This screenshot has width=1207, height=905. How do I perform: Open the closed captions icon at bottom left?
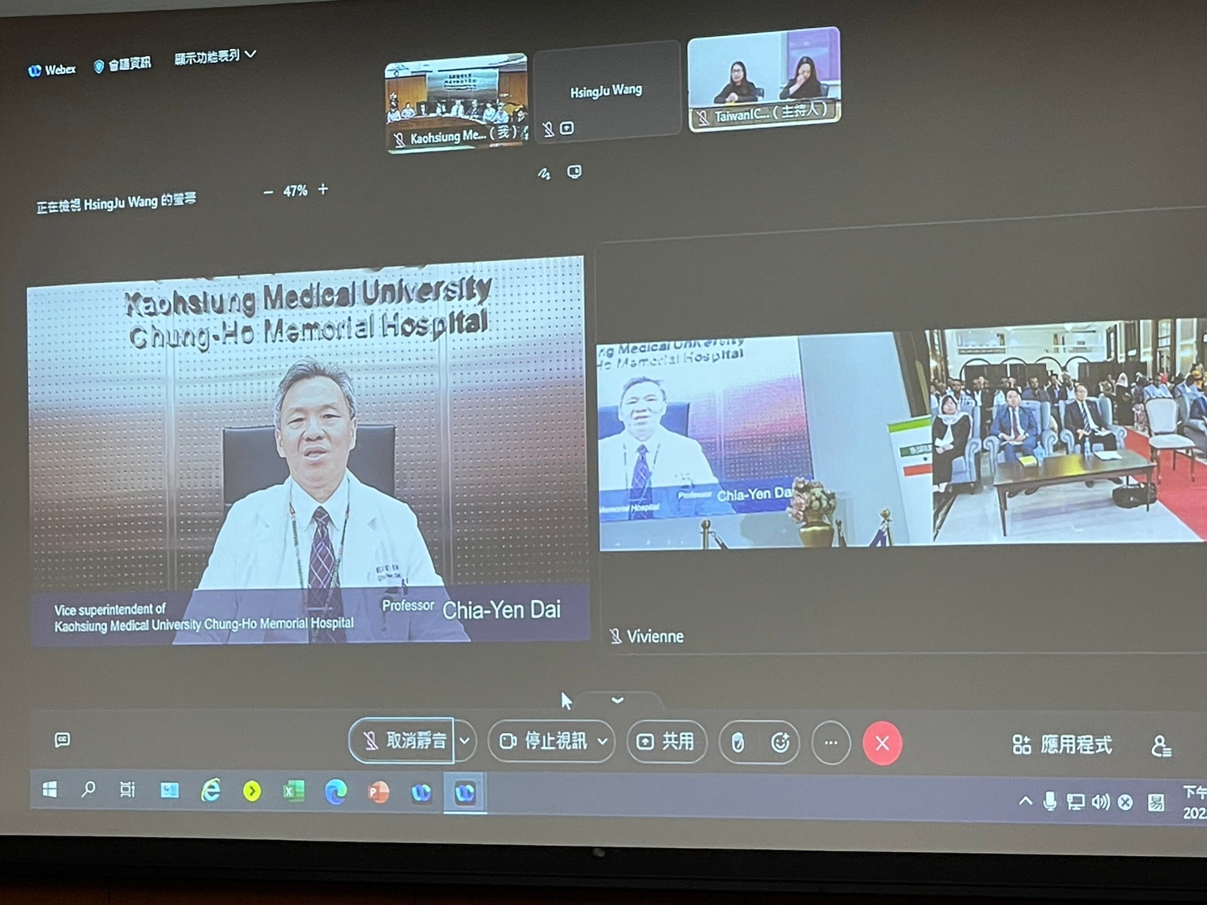point(62,740)
